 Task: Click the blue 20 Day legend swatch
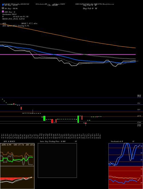3,5
